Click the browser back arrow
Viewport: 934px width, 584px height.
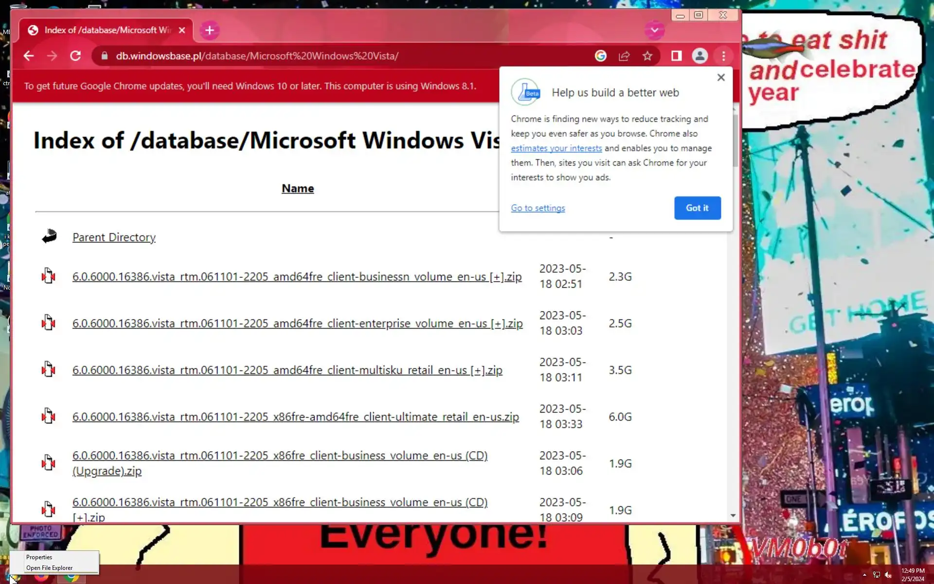pyautogui.click(x=29, y=56)
